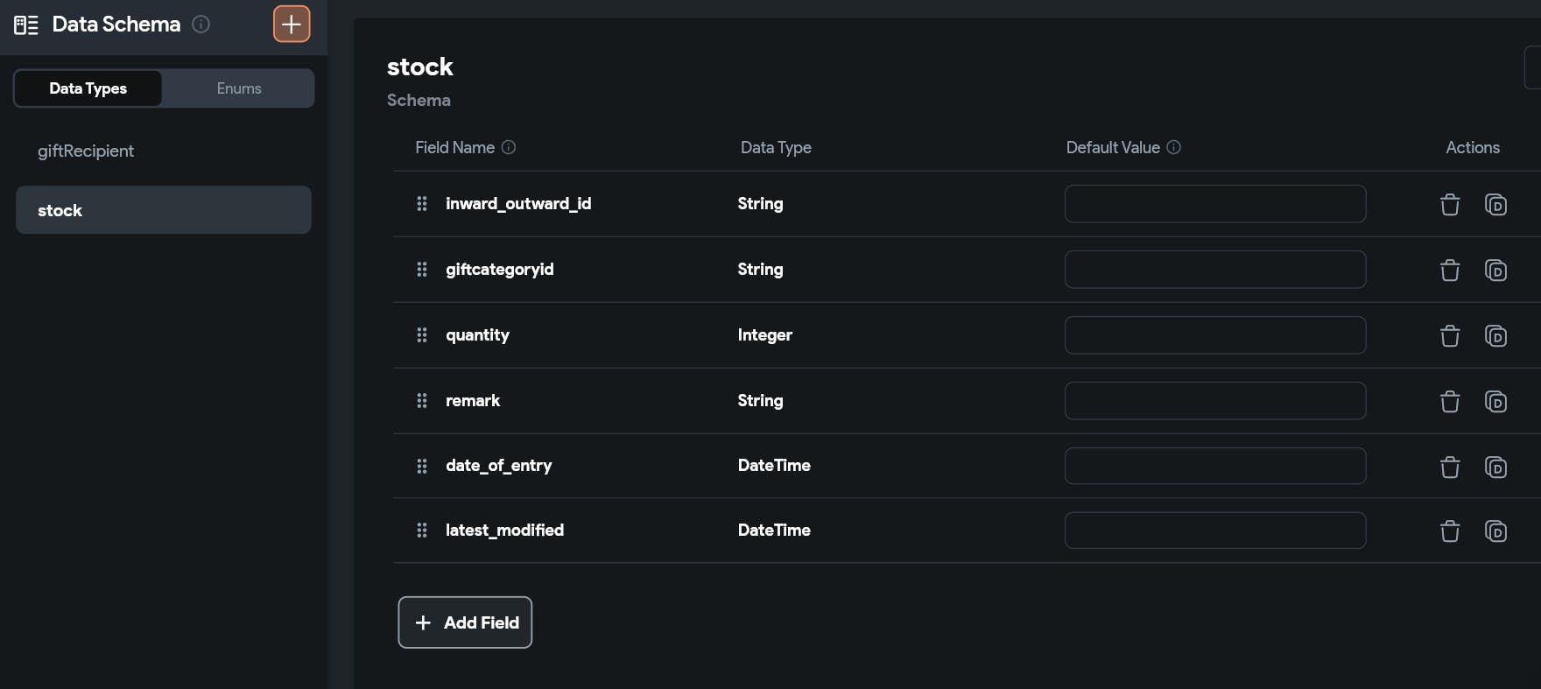Click the giftcategoryid field name
Viewport: 1541px width, 689px height.
(500, 269)
